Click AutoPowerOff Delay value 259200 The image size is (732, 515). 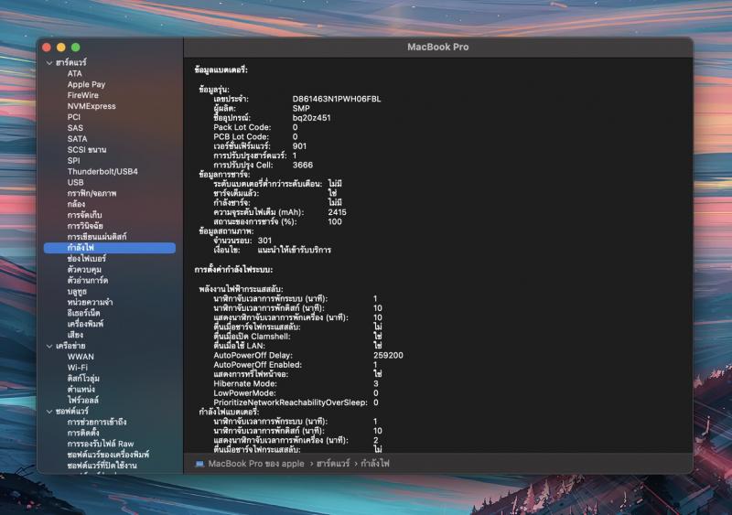pyautogui.click(x=388, y=355)
